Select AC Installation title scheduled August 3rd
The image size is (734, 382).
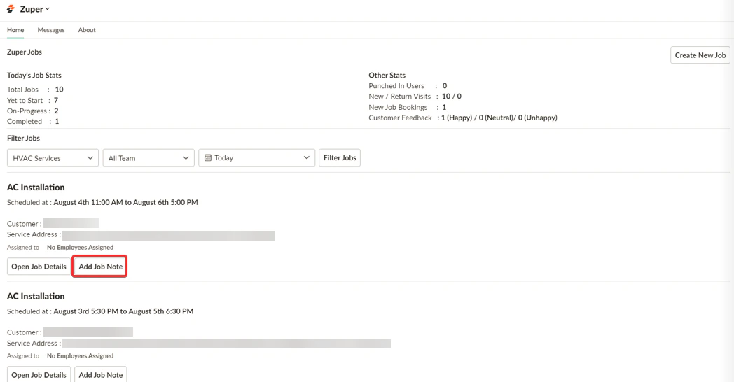coord(36,296)
